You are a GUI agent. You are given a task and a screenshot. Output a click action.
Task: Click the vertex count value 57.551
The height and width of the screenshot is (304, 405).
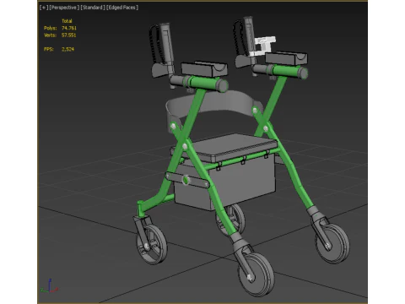pyautogui.click(x=69, y=35)
